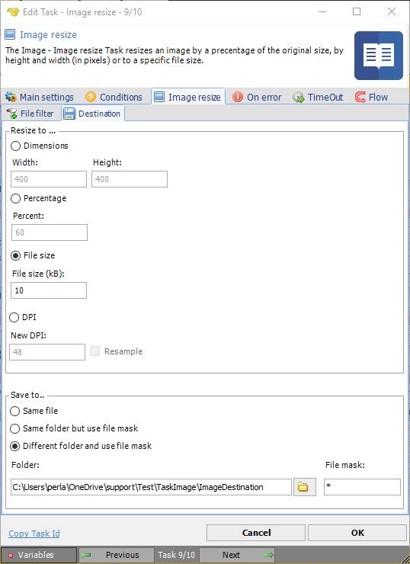Open the TimeOut tab icon
The width and height of the screenshot is (410, 564).
(299, 97)
